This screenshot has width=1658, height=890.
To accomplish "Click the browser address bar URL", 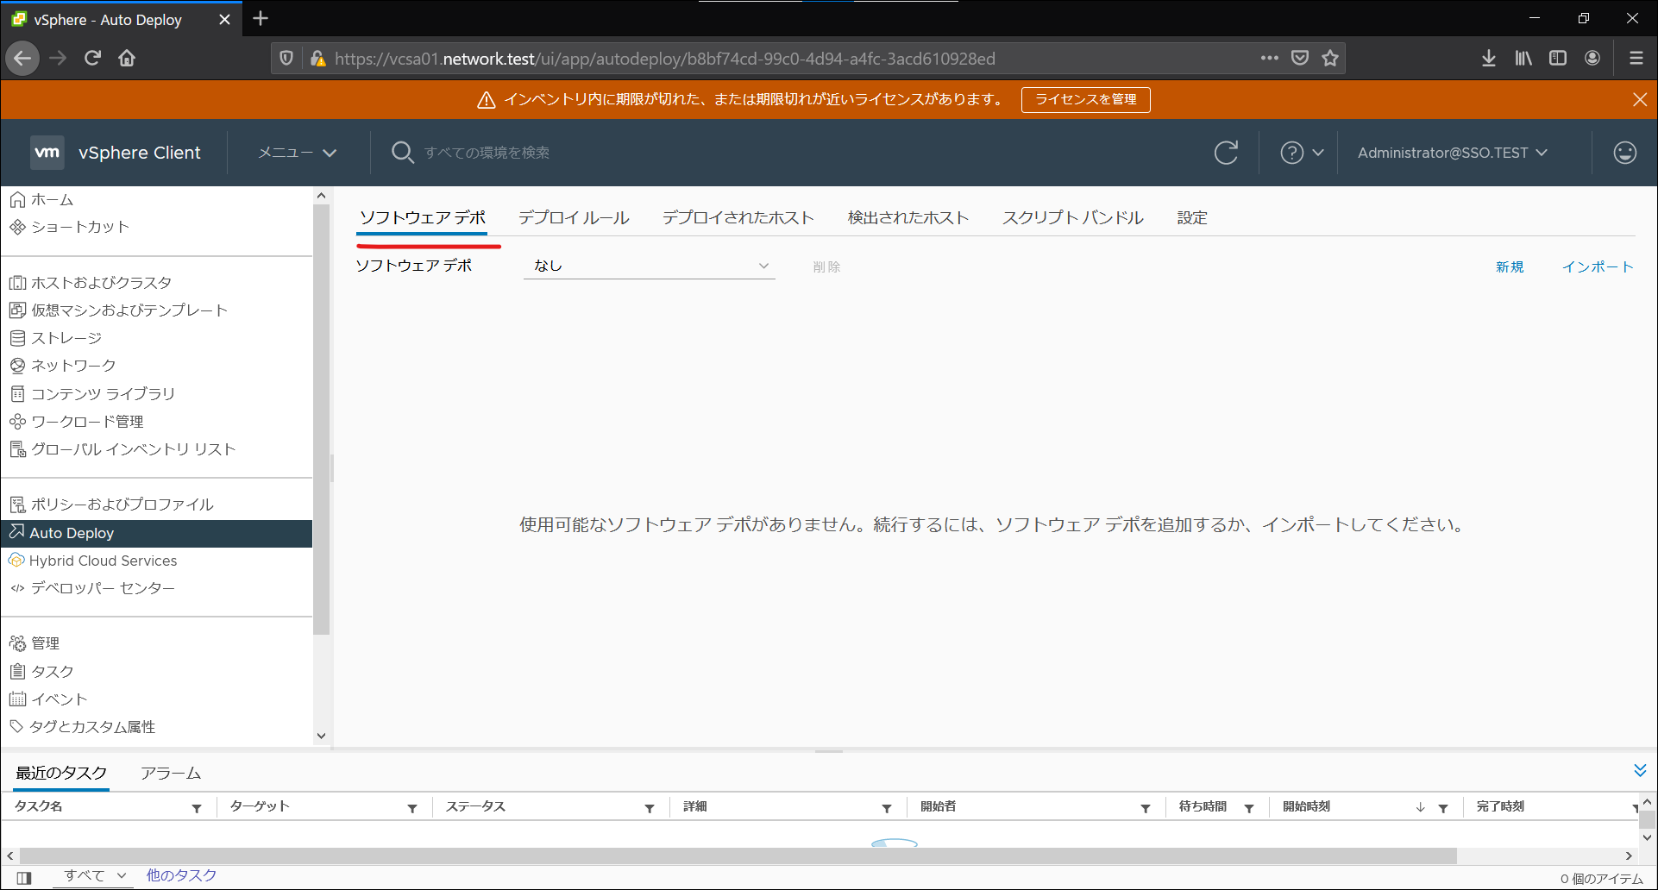I will pos(664,59).
